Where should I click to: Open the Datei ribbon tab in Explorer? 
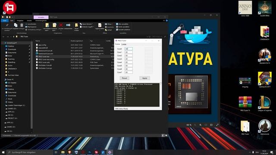pos(5,21)
